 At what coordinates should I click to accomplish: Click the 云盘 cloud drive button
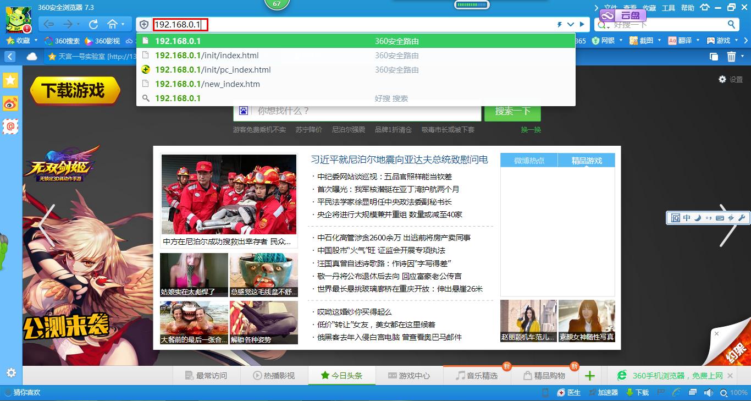click(x=622, y=15)
